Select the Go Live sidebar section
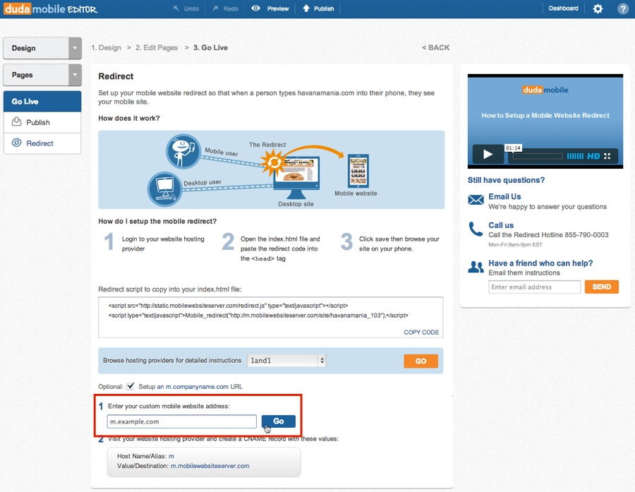Image resolution: width=635 pixels, height=492 pixels. point(42,102)
